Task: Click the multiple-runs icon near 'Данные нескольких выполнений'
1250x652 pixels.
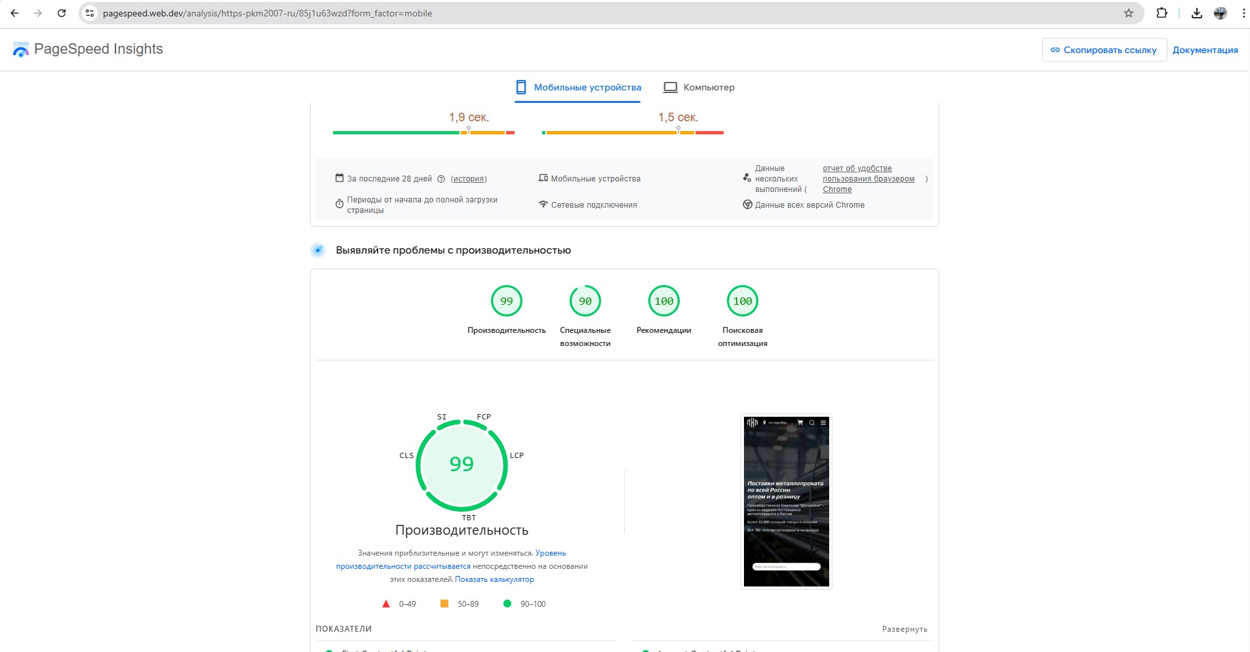Action: [747, 178]
